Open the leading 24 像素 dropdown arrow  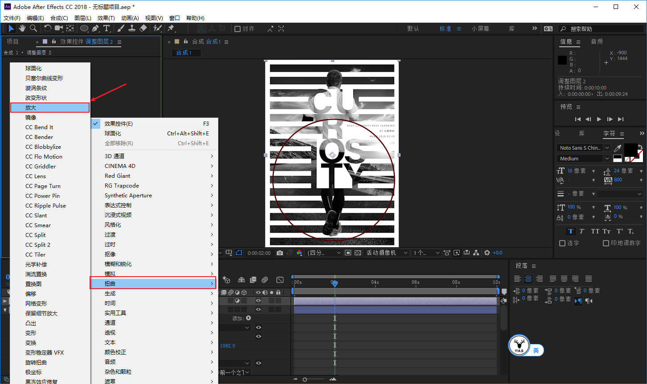641,171
